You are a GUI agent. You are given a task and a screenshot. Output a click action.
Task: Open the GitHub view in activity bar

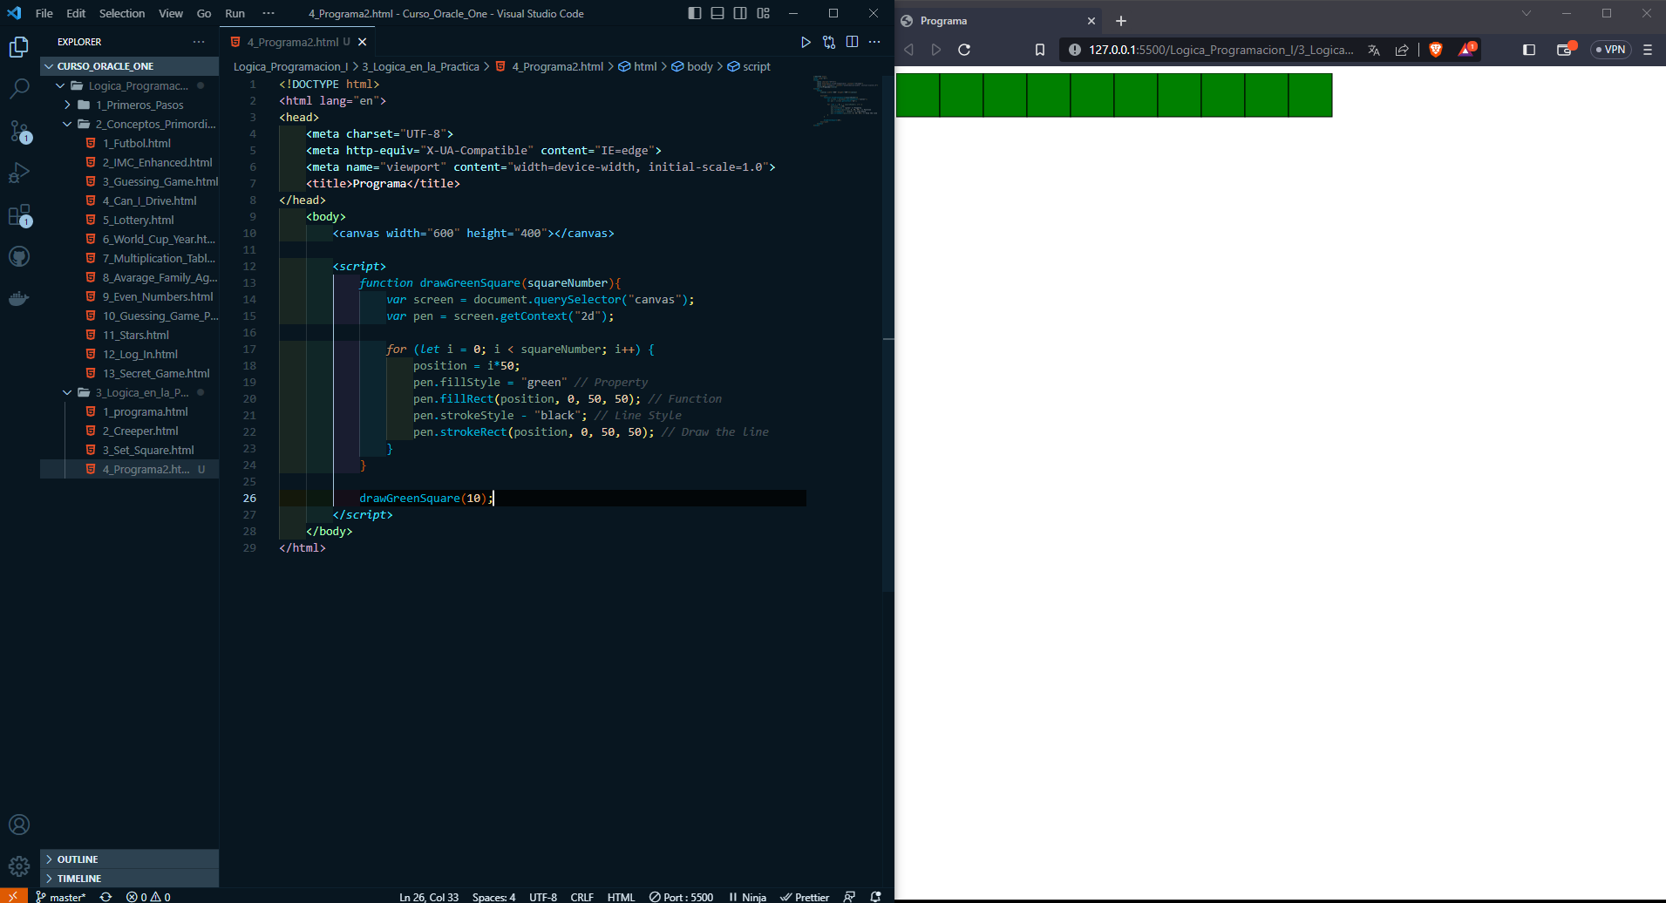19,256
